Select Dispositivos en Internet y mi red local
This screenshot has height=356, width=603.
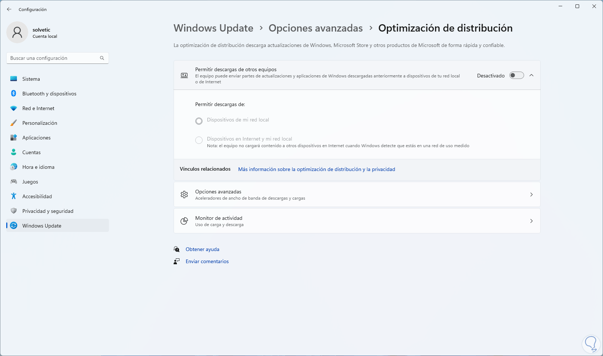tap(199, 140)
